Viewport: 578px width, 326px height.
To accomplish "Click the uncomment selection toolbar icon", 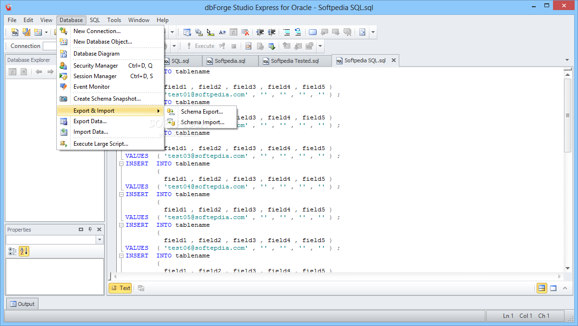I will (298, 32).
